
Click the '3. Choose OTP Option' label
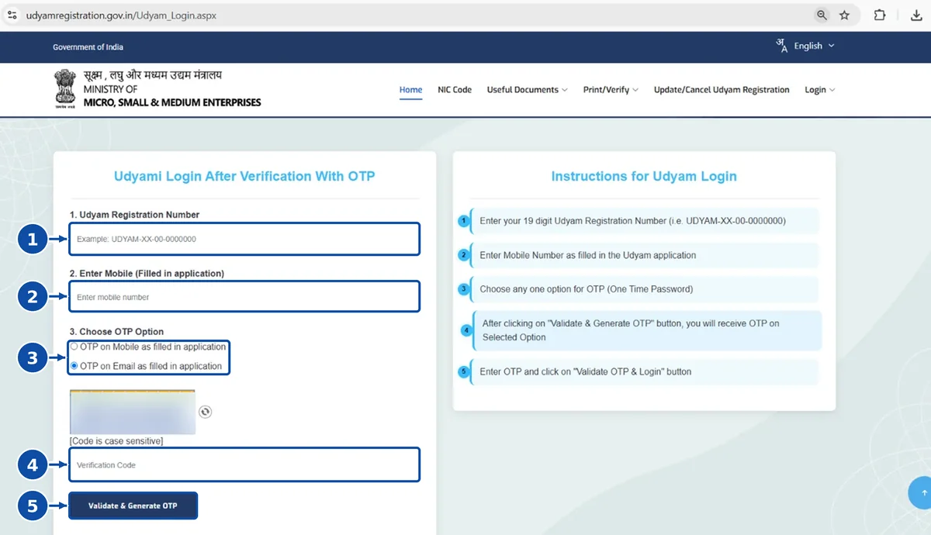click(x=116, y=332)
